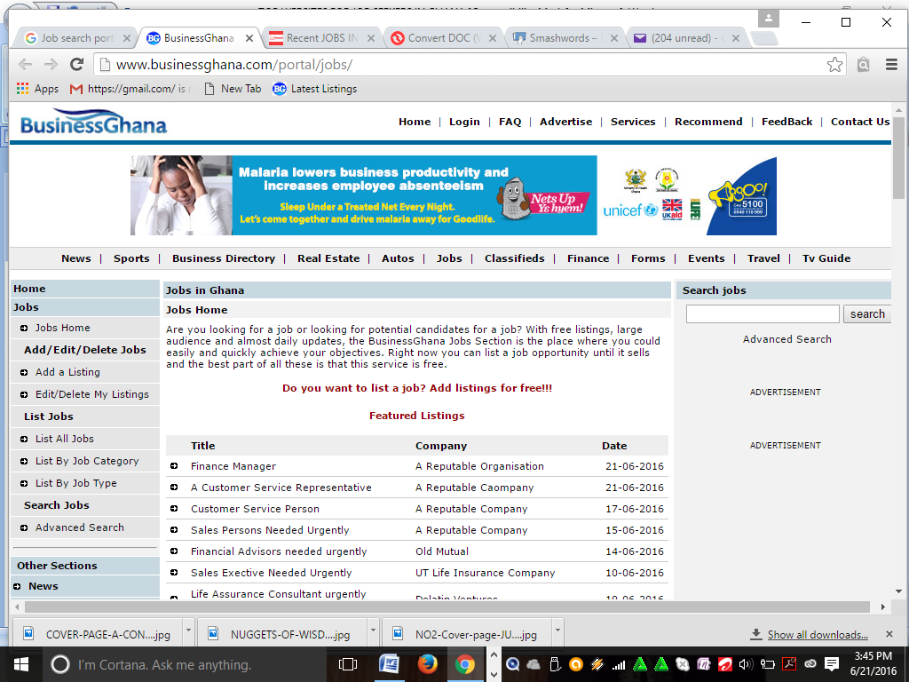Open the Chrome menu with the hamburger icon
Screen dimensions: 909x682
(x=889, y=64)
